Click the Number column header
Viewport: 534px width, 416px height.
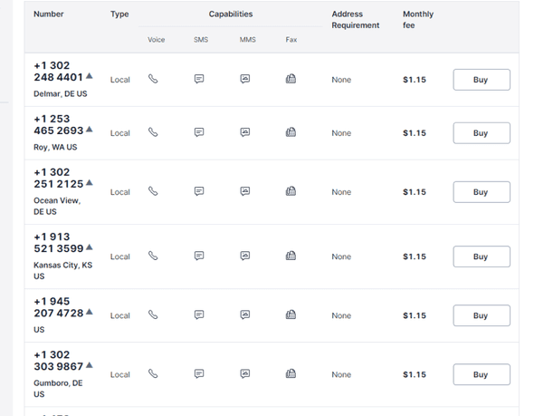click(x=48, y=14)
